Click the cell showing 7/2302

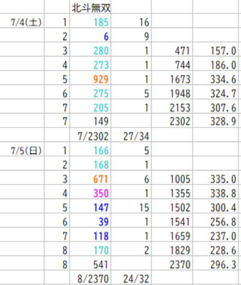(x=90, y=136)
